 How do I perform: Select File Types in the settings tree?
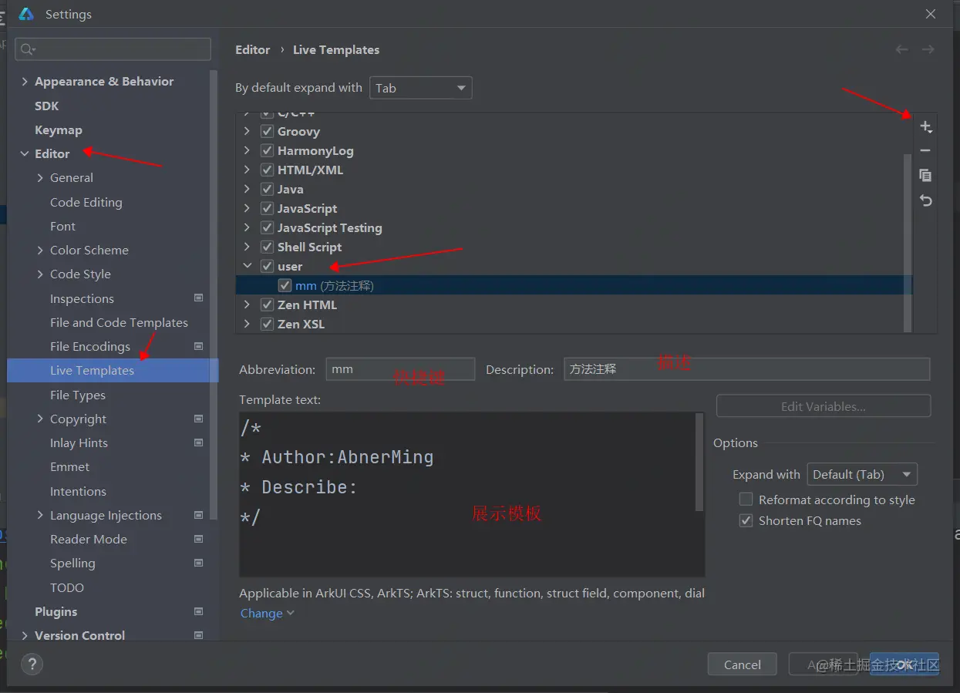78,395
